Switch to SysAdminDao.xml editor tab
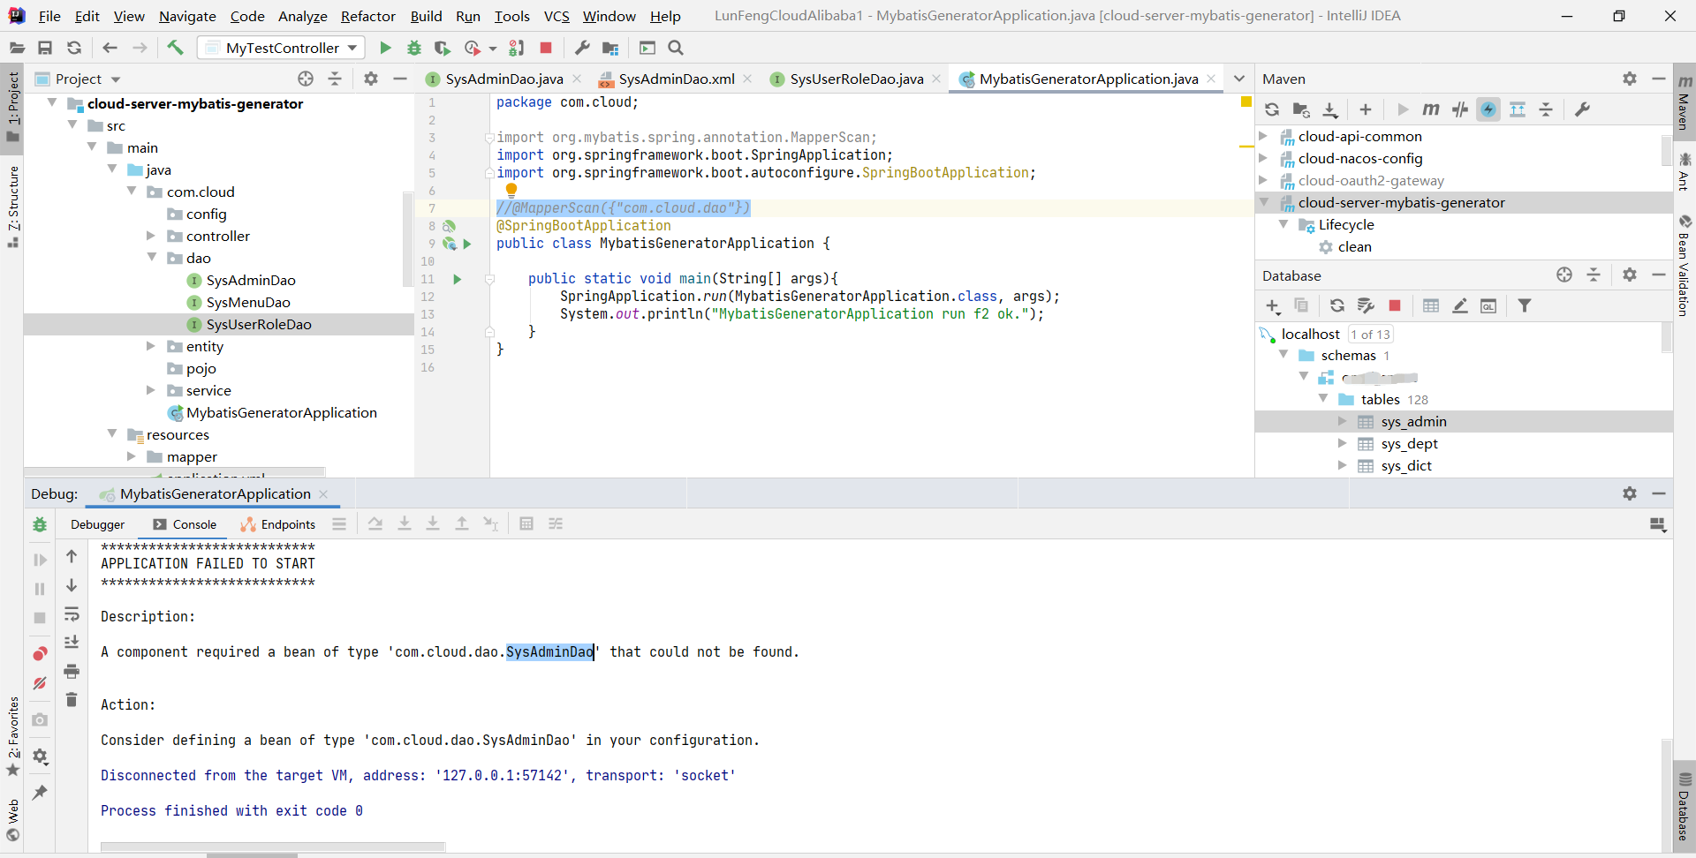This screenshot has width=1696, height=858. (677, 79)
